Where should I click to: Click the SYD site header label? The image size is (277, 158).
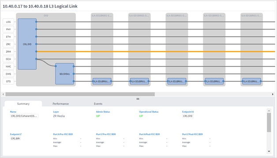point(46,16)
